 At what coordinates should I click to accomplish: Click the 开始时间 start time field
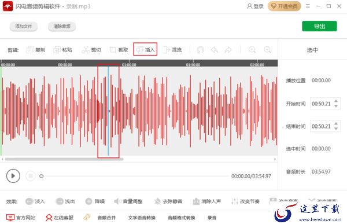tap(322, 104)
